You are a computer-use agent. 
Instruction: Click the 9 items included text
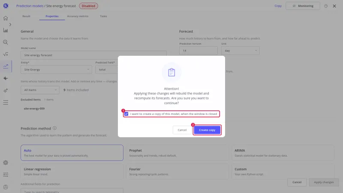tap(76, 90)
